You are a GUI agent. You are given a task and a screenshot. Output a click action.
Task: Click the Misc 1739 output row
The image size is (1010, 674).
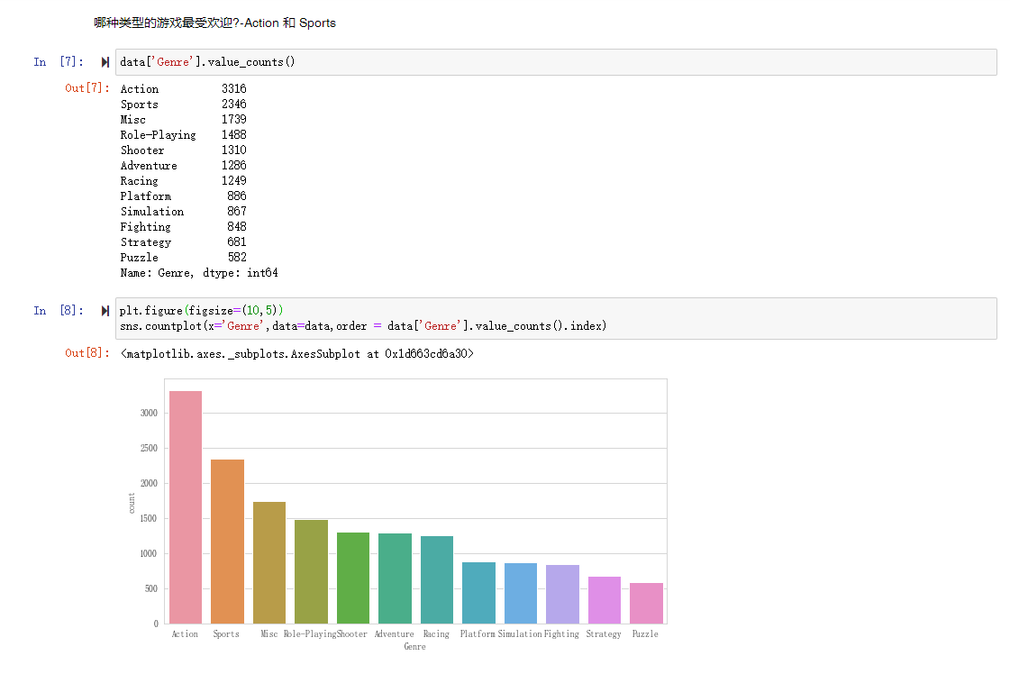tap(183, 120)
